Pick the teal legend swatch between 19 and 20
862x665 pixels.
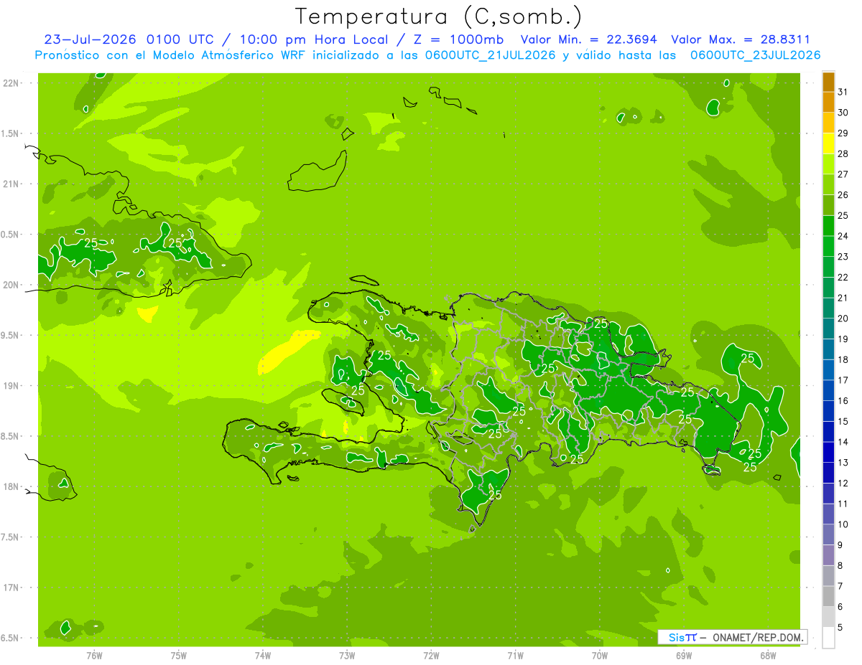tap(828, 329)
